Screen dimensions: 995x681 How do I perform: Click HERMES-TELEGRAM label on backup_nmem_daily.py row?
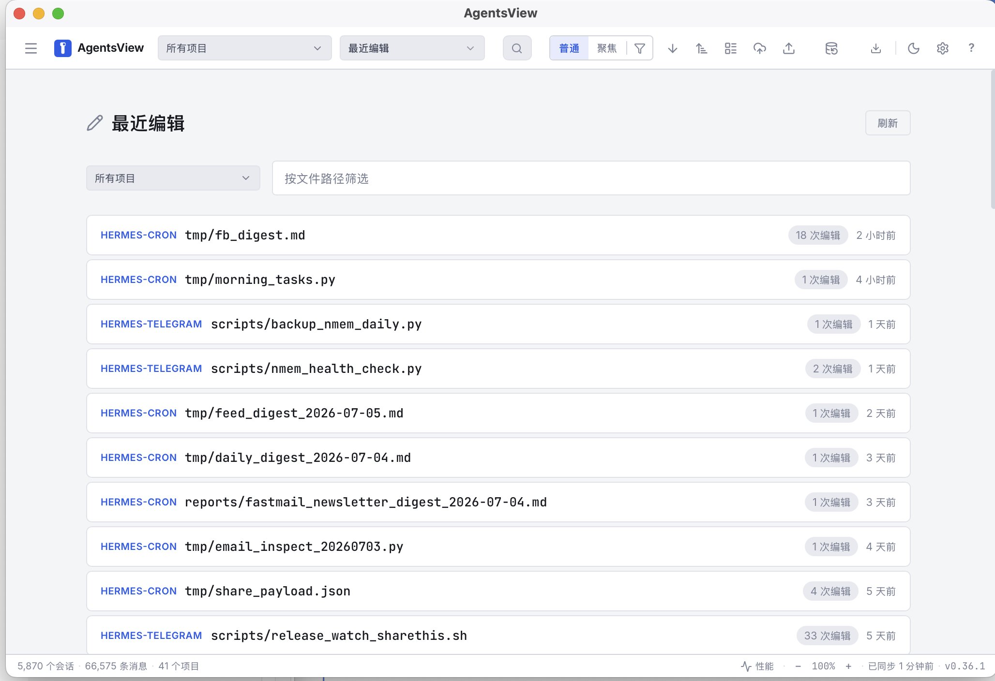pyautogui.click(x=151, y=324)
